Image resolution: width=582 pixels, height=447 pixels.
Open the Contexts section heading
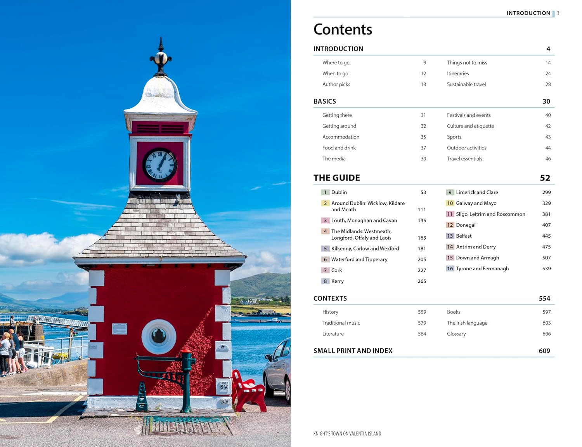(330, 298)
